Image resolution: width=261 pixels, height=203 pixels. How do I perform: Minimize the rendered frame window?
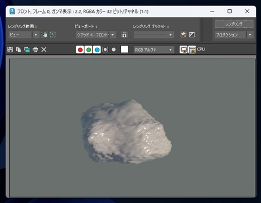212,11
